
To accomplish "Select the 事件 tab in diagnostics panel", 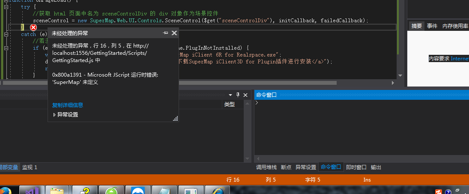I will tap(432, 26).
